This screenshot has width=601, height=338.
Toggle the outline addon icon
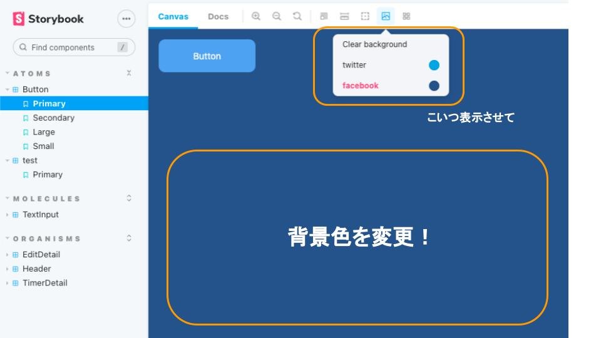pyautogui.click(x=365, y=16)
